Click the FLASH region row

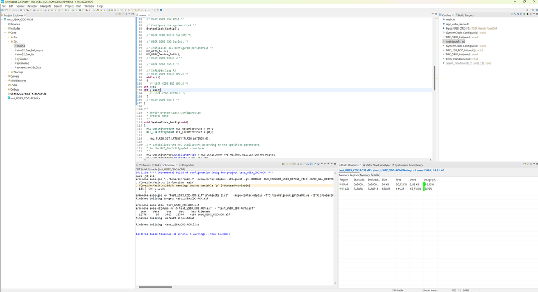point(388,189)
